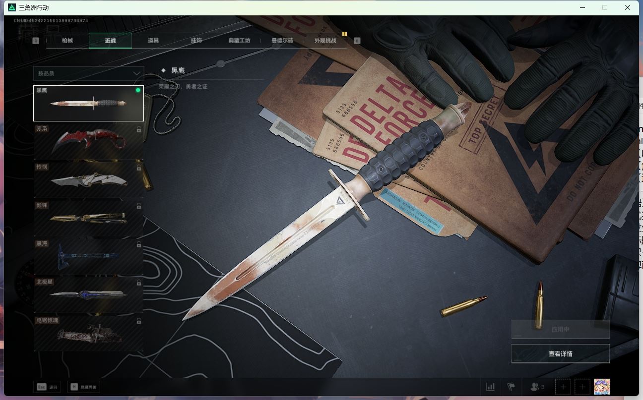Image resolution: width=643 pixels, height=400 pixels.
Task: Open the squad members icon showing 3
Action: (x=537, y=387)
